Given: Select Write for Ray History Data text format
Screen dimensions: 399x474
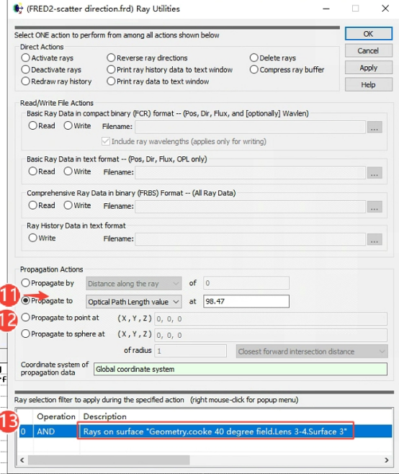Looking at the screenshot, I should point(42,238).
